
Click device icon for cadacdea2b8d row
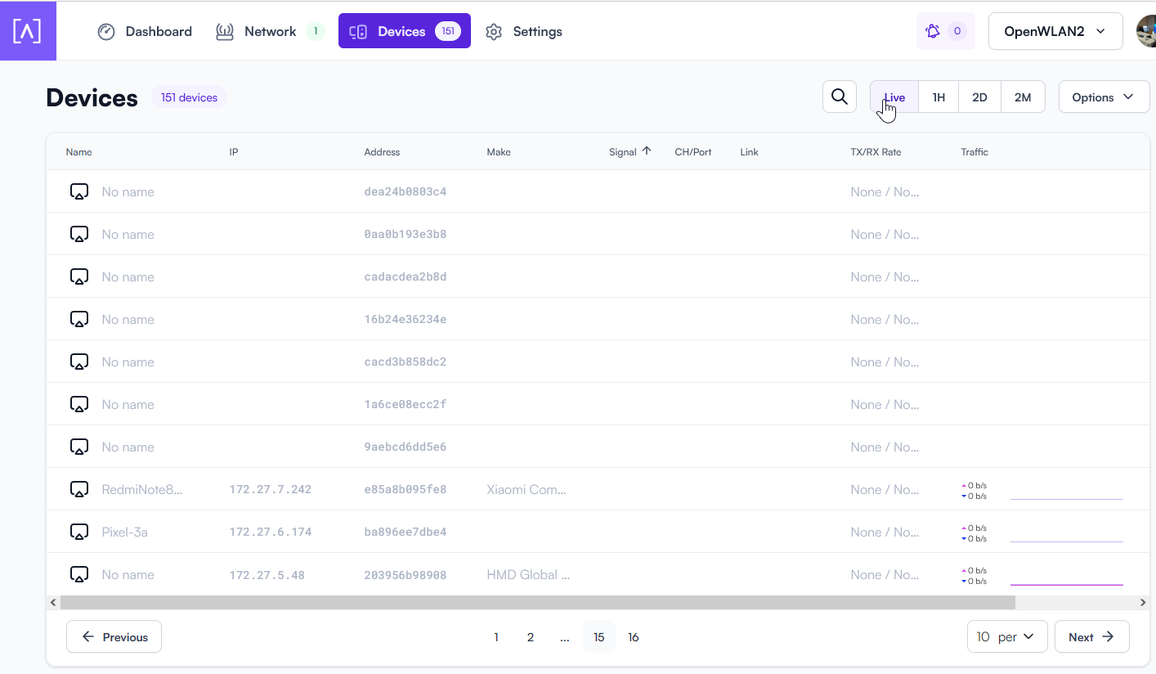78,276
